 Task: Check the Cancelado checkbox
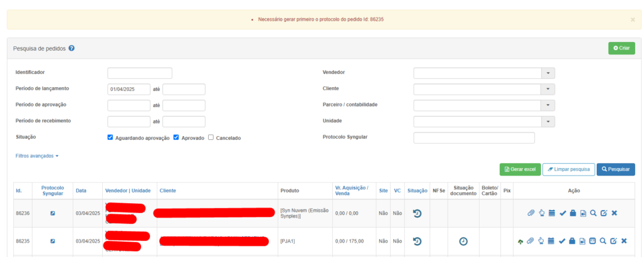click(x=211, y=137)
